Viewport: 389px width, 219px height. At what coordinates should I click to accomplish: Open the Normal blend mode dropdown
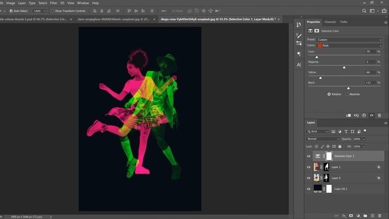tap(323, 139)
